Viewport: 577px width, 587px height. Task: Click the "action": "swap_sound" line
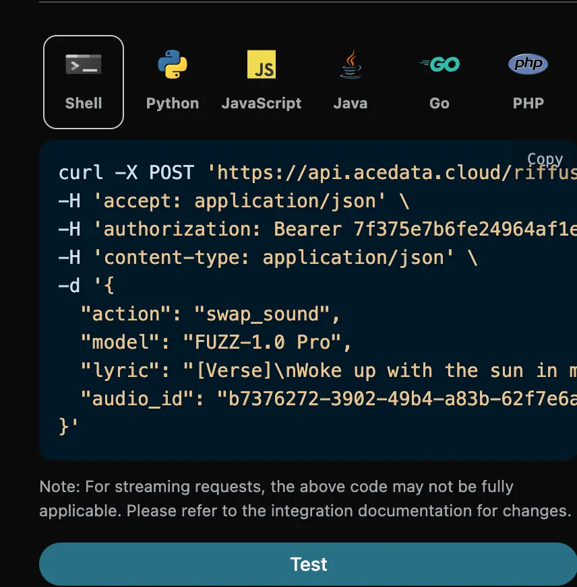(210, 314)
